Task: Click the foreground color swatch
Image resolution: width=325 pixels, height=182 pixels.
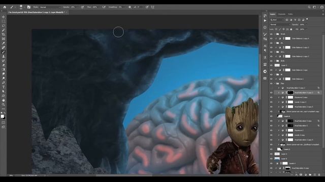Action: [x=2, y=116]
